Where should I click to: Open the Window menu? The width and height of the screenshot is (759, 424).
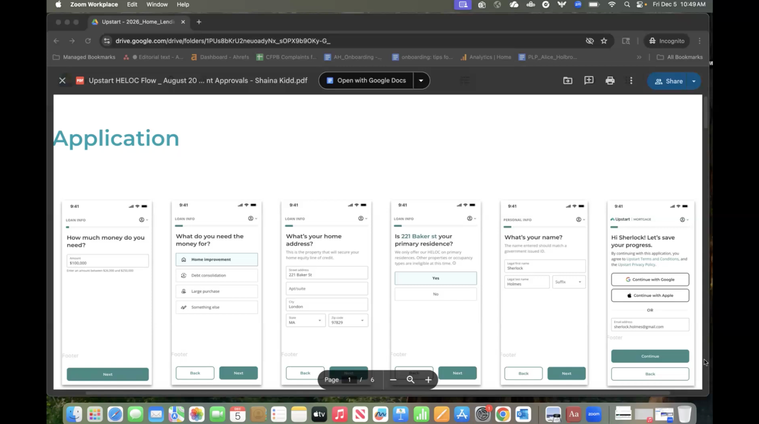157,4
